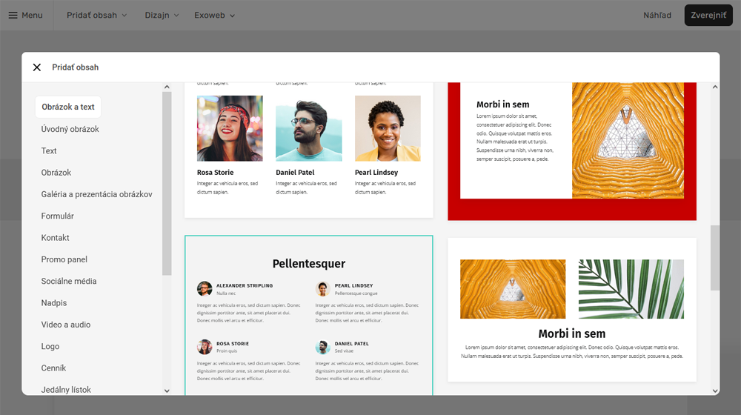Select the Jedálny lístok category
Screen dimensions: 741x415
pos(66,390)
